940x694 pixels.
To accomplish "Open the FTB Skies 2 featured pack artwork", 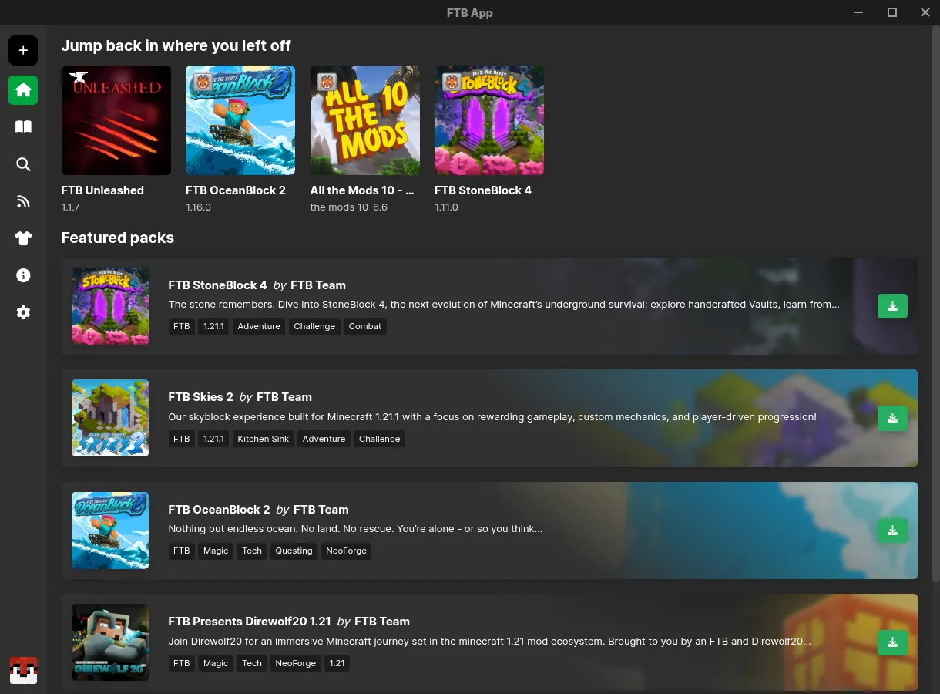I will (x=110, y=418).
